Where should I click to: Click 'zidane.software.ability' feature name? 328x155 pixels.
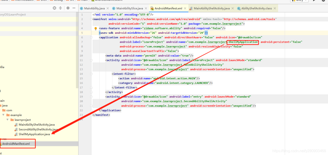click(162, 28)
